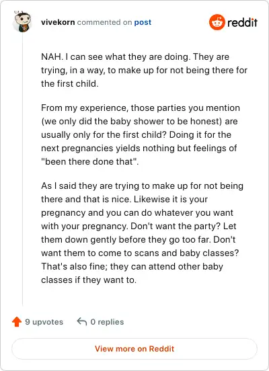Click the reddit wordmark text

point(242,22)
